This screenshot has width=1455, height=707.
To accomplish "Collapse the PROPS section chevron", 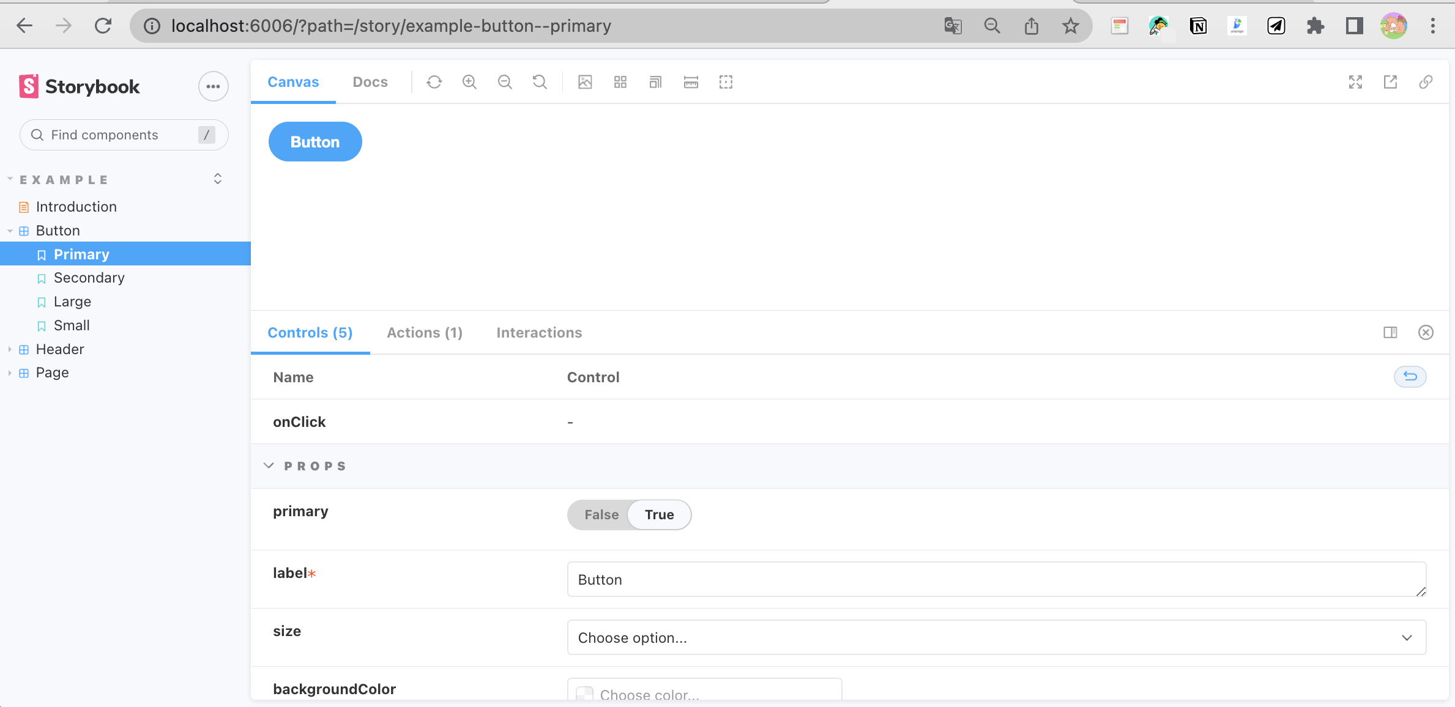I will (269, 466).
